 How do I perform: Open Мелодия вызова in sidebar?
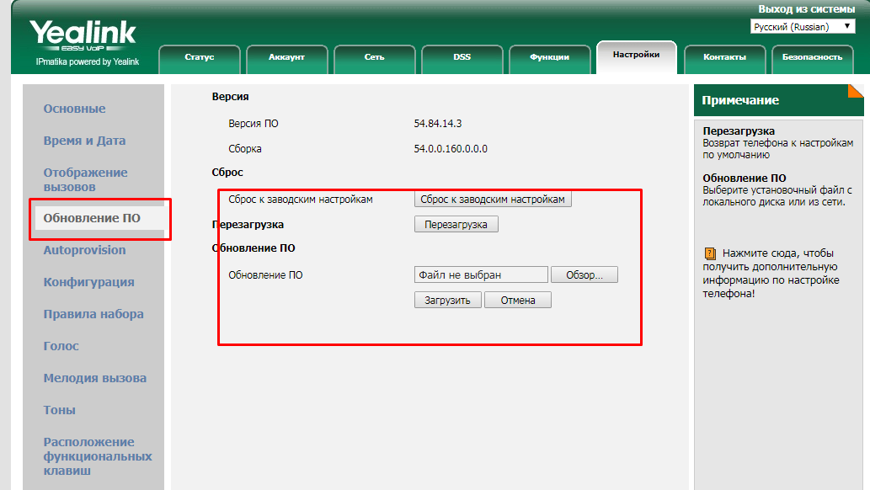94,378
